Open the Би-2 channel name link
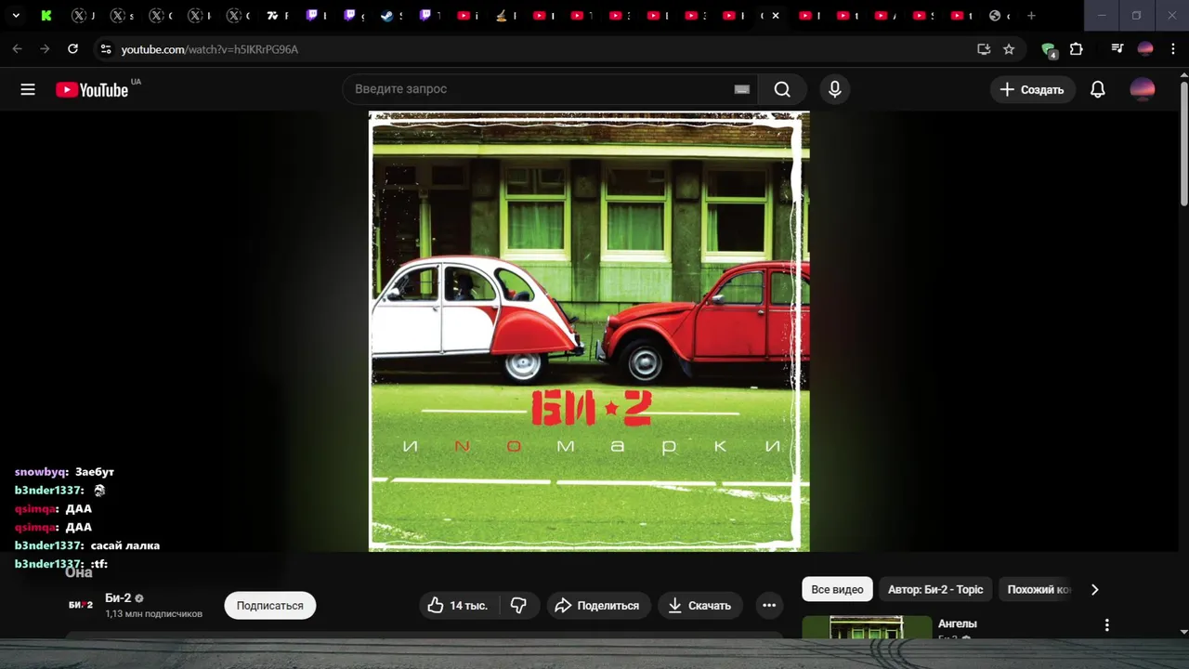 (x=118, y=597)
